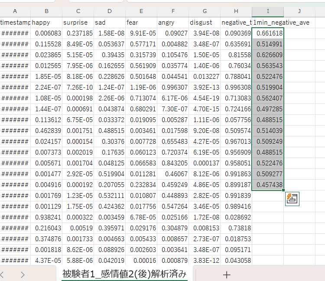Click the cell with value 0.938241
The height and width of the screenshot is (281, 325).
click(x=46, y=217)
